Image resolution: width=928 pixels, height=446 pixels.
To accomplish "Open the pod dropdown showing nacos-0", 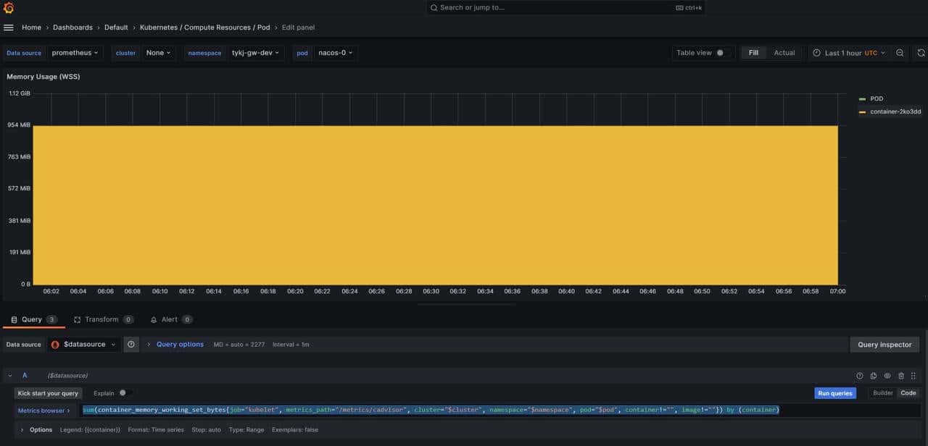I will pos(334,52).
